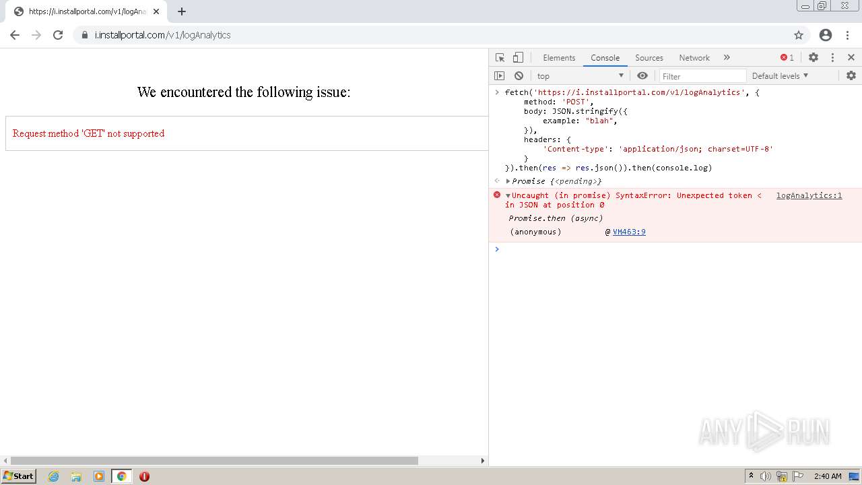Open the volume control in the tray
Image resolution: width=862 pixels, height=485 pixels.
(766, 476)
